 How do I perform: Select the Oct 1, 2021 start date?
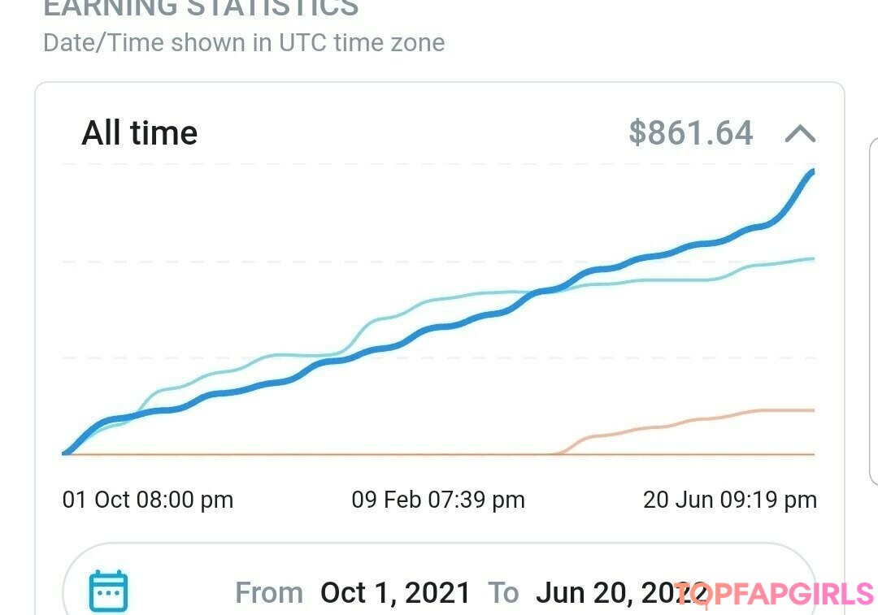point(395,593)
